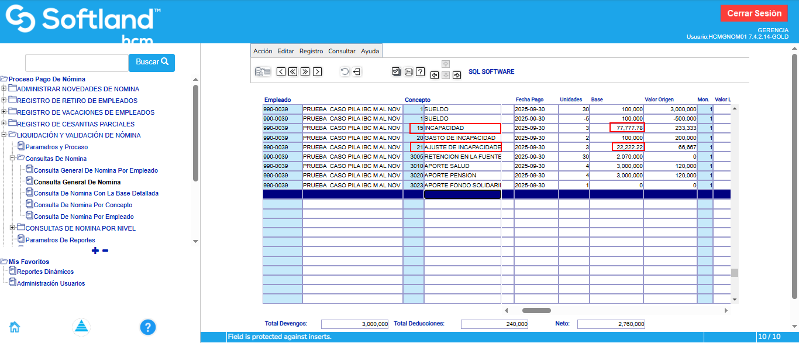Click the exit form icon in toolbar
The width and height of the screenshot is (799, 343).
click(x=357, y=72)
